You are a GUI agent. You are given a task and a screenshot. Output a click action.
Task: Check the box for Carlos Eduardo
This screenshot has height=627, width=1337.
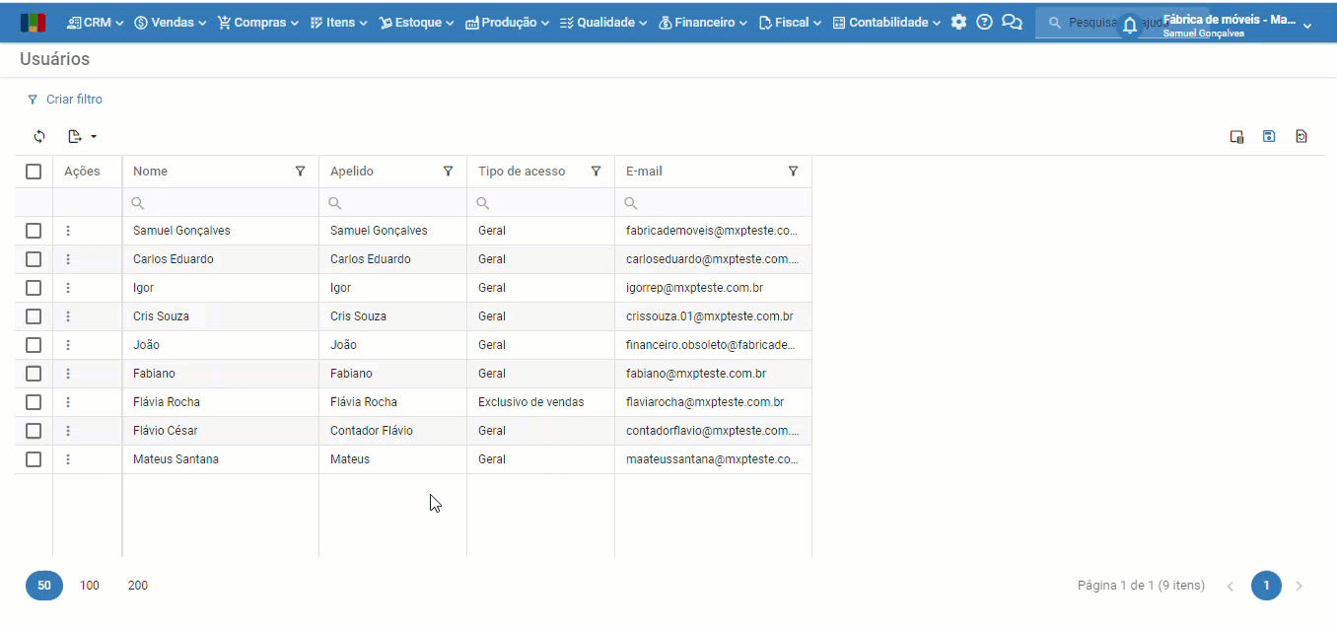(x=34, y=259)
